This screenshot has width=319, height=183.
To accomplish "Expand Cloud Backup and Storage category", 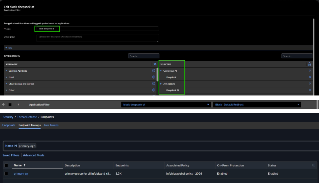I will [6, 84].
